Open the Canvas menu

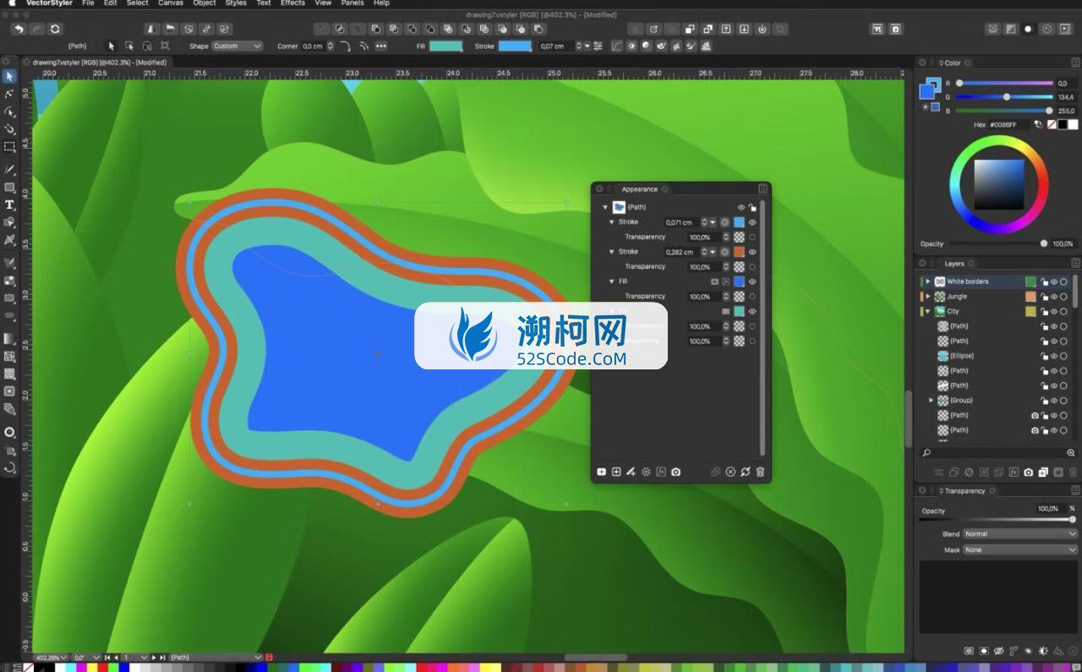coord(171,3)
